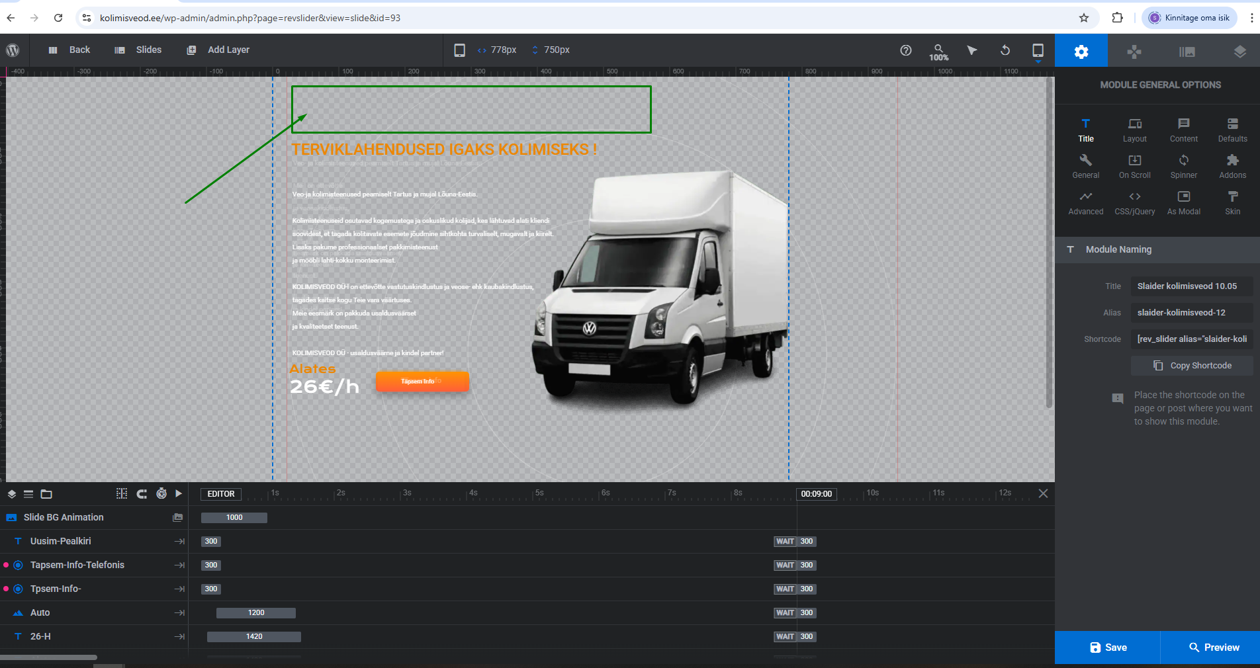Open the Slides menu

(x=138, y=50)
